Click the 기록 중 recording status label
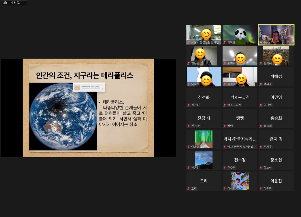This screenshot has height=217, width=301. pyautogui.click(x=16, y=3)
